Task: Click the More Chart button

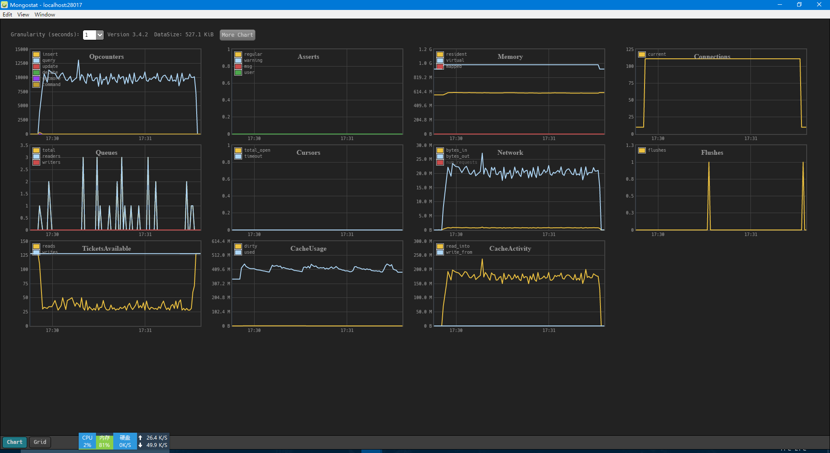Action: (x=237, y=35)
